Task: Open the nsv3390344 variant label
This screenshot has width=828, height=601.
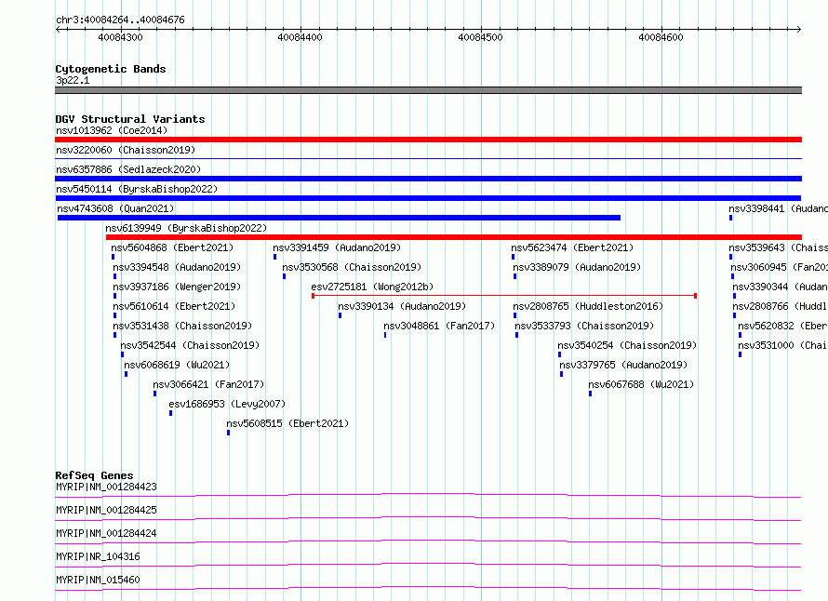Action: pos(780,287)
